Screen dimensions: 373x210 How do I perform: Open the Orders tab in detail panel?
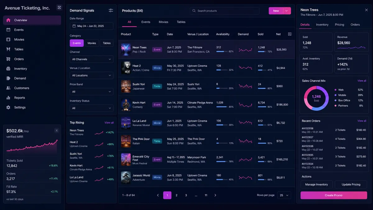[355, 25]
